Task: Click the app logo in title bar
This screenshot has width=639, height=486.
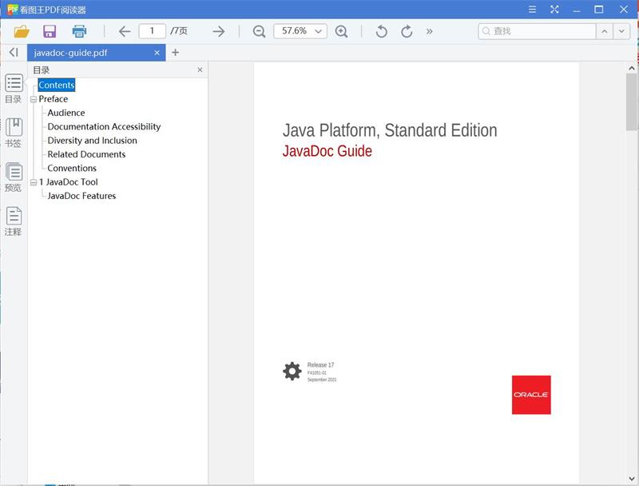Action: (x=13, y=9)
